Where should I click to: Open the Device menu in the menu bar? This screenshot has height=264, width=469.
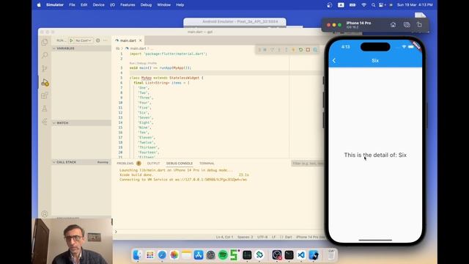click(98, 5)
